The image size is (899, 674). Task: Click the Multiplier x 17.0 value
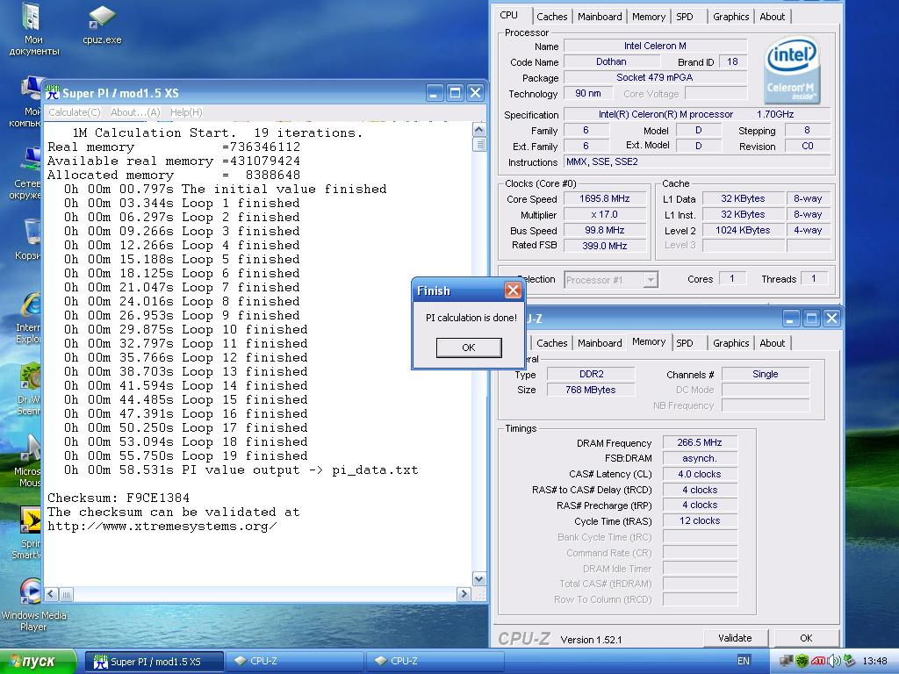(x=605, y=214)
